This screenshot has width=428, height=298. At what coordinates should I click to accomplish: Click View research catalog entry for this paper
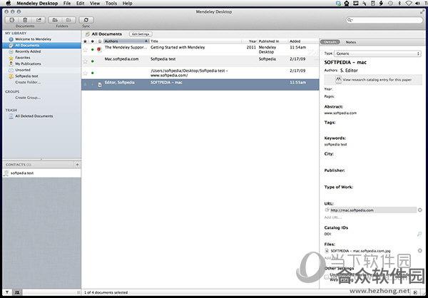point(373,80)
